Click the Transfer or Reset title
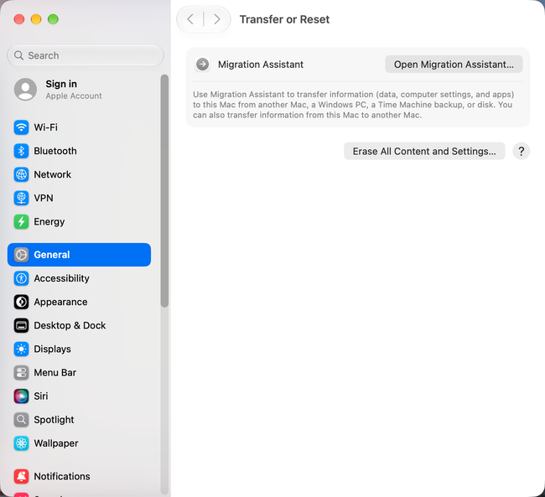545x497 pixels. point(284,19)
